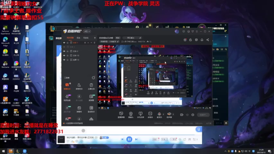Viewport: 274px width, 154px height.
Task: Open the 横屏 mode dropdown beside logo
Action: click(87, 31)
